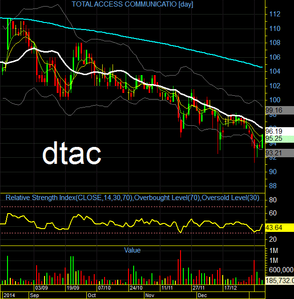Image resolution: width=294 pixels, height=299 pixels.
Task: Click the RSI 60 axis label
Action: click(272, 213)
